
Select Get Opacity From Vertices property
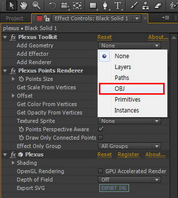[x=49, y=113]
